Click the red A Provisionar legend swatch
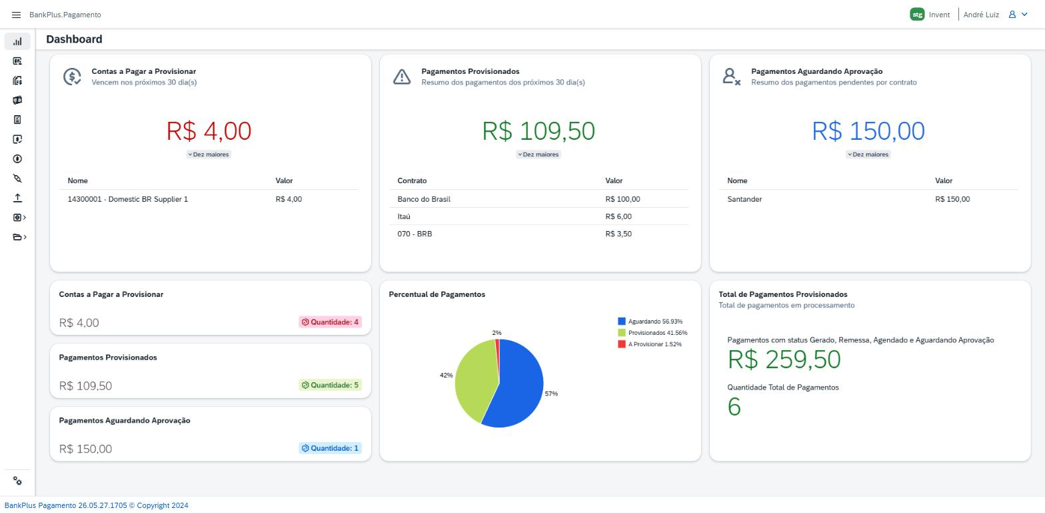1045x514 pixels. (622, 344)
